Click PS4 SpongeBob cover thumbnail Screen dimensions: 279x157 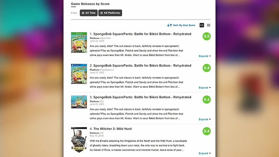[79, 74]
